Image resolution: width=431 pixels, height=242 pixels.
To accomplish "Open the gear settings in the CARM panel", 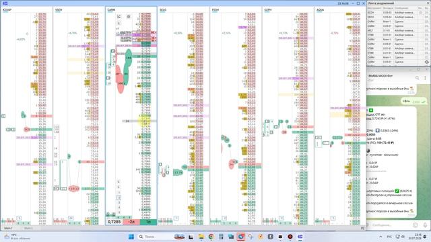I will (x=129, y=17).
